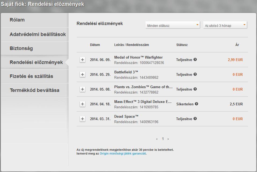
Task: Click the 0 EUR price for Battlefield 3
Action: [x=238, y=74]
